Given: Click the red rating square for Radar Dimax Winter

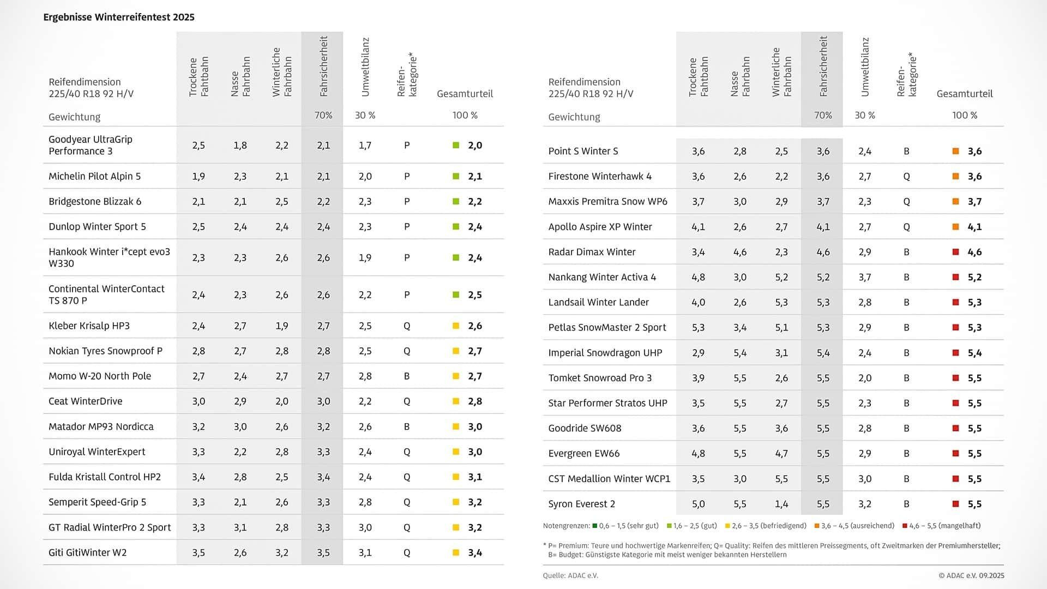Looking at the screenshot, I should click(955, 252).
